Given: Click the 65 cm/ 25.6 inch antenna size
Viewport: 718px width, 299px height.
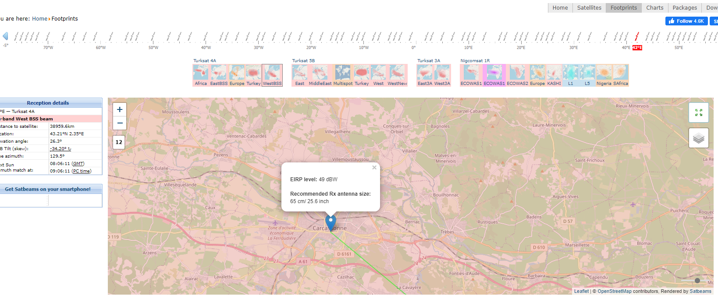Looking at the screenshot, I should (309, 201).
